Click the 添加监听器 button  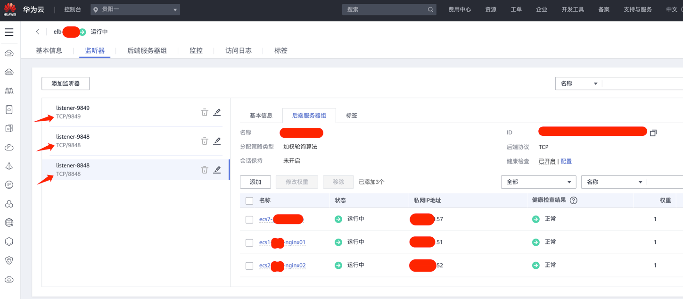point(66,83)
